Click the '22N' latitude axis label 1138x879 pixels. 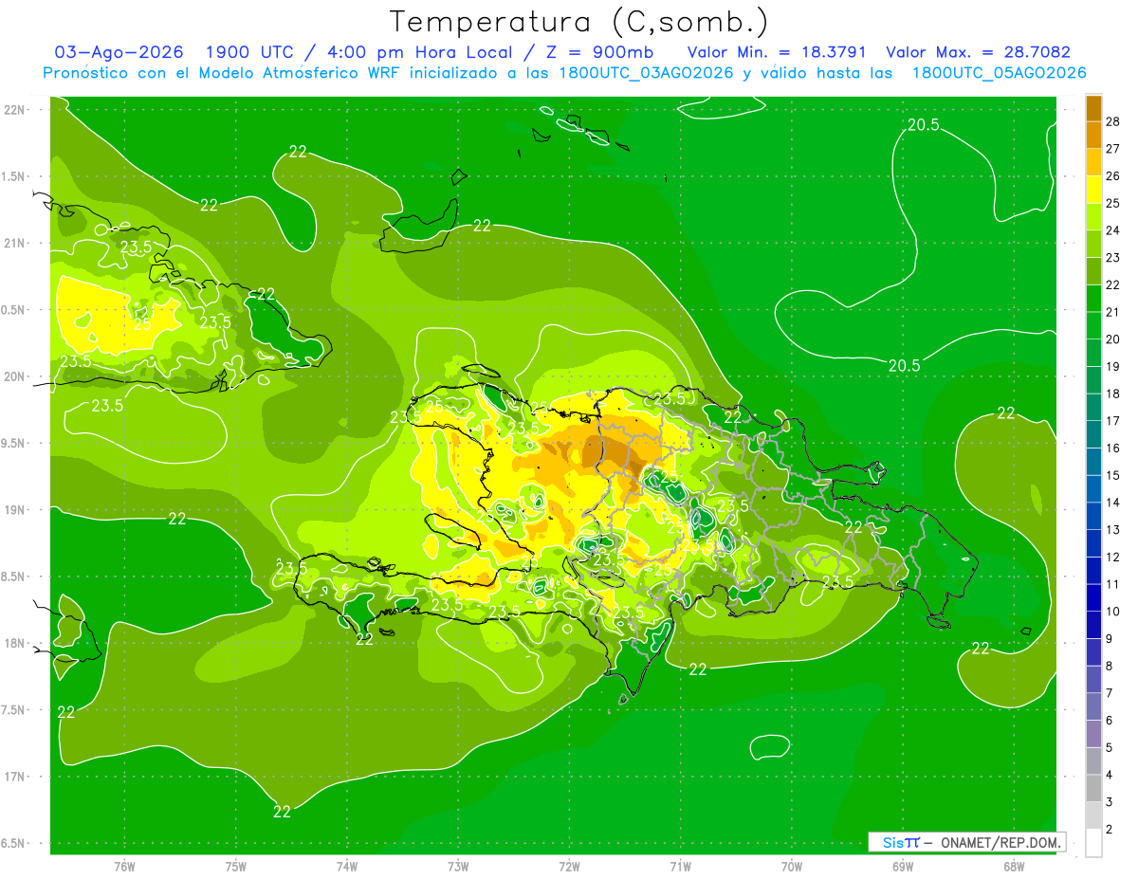tap(14, 109)
